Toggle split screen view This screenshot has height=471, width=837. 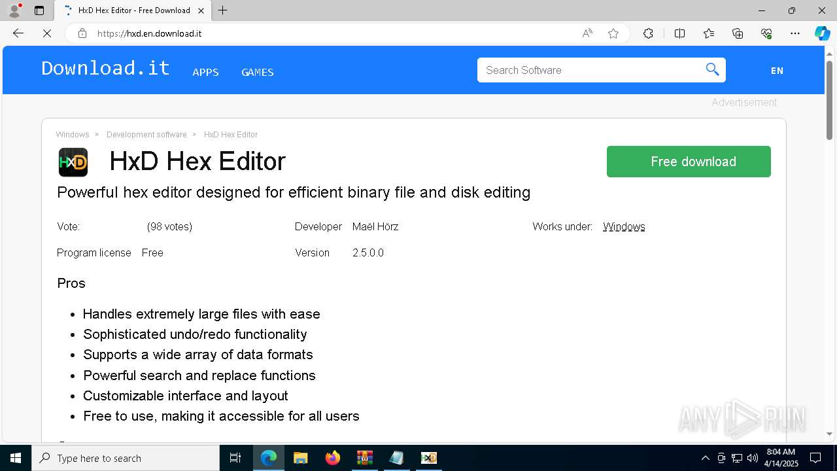(x=679, y=33)
